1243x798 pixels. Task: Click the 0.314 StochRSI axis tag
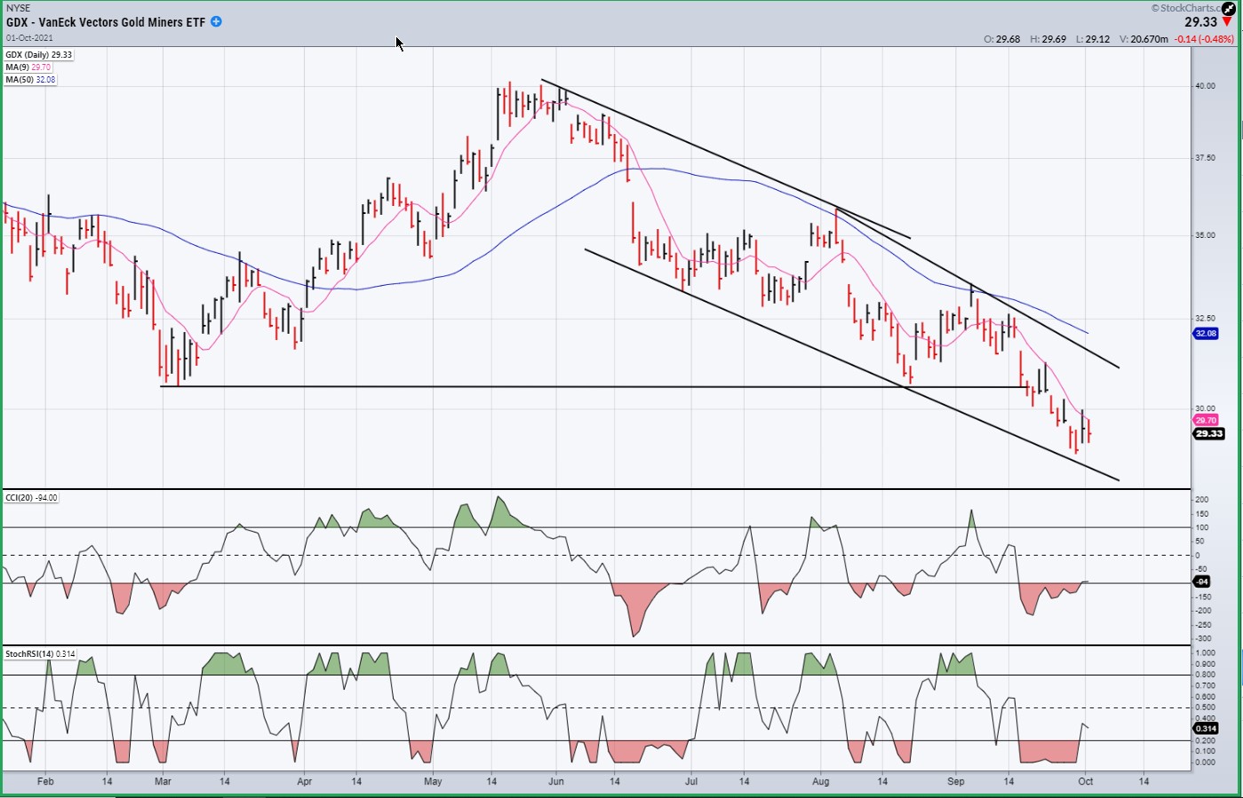click(1206, 730)
